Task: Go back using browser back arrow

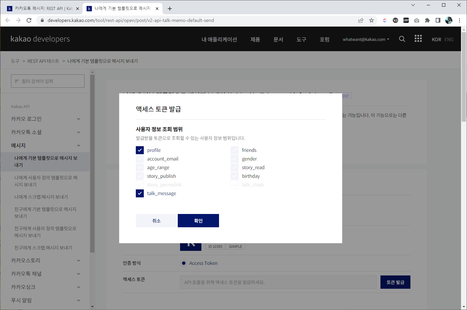Action: pyautogui.click(x=8, y=20)
